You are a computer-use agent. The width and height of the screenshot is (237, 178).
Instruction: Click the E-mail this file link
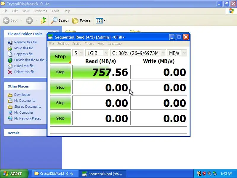24,66
